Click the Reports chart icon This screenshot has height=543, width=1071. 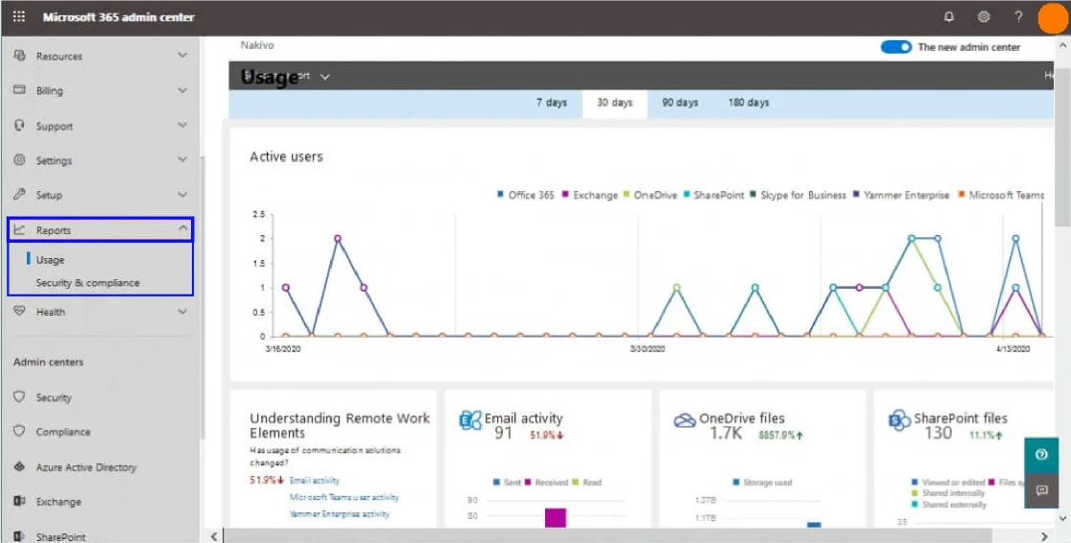(20, 230)
